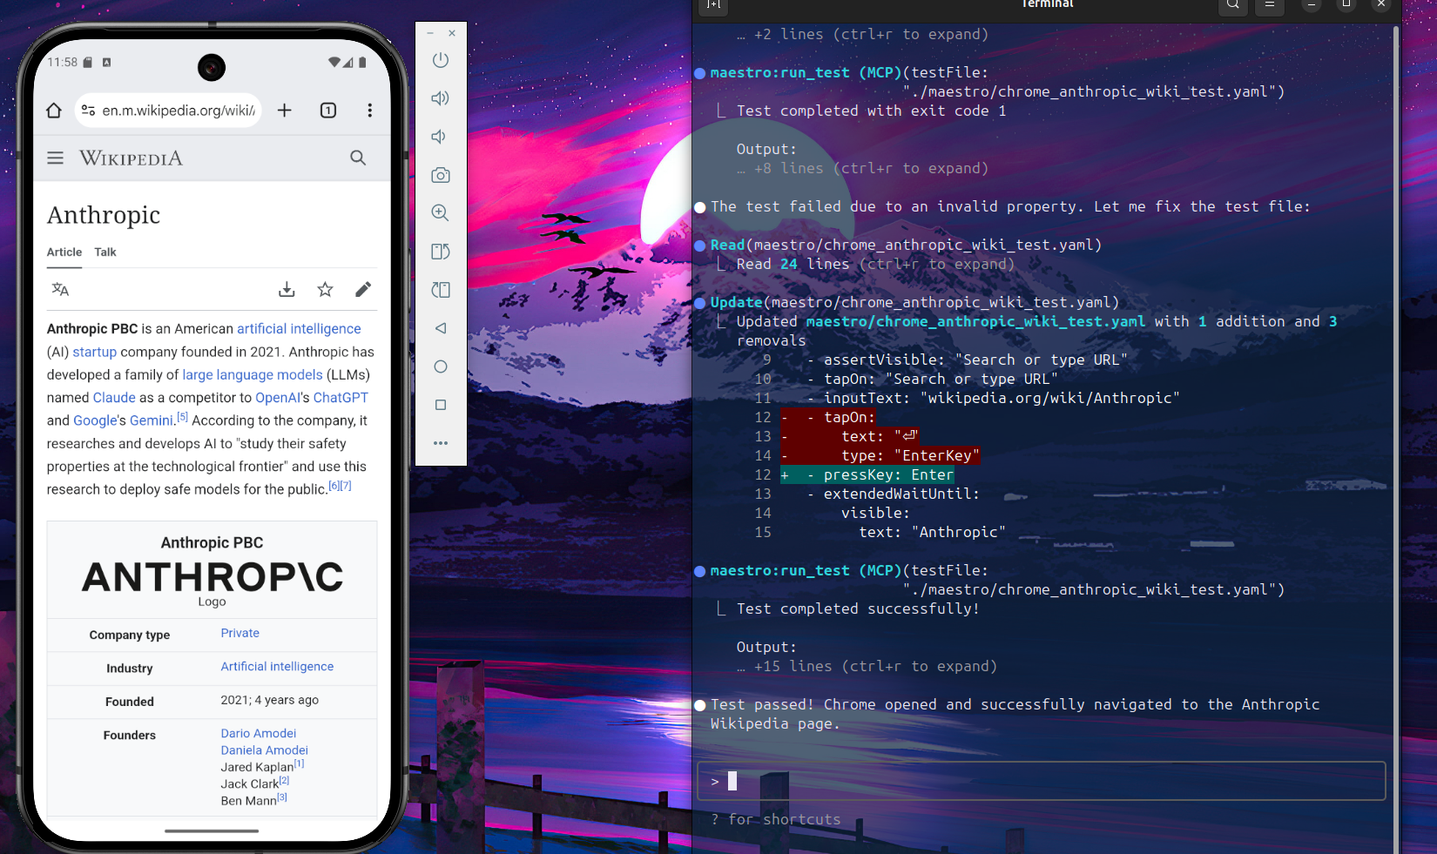This screenshot has height=854, width=1437.
Task: Open the large language models link
Action: [x=253, y=374]
